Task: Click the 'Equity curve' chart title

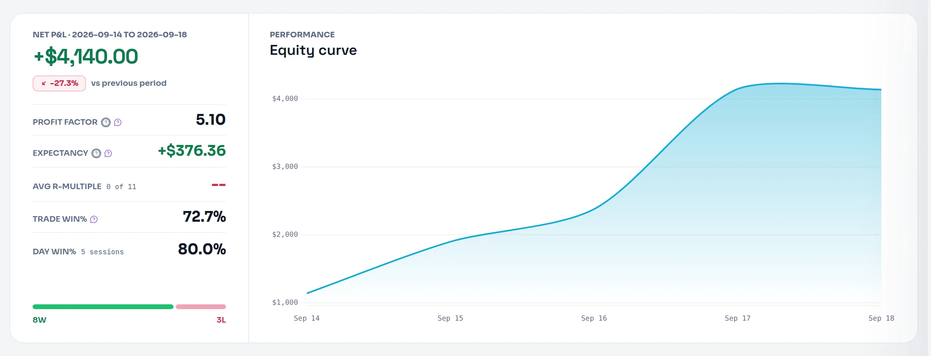Action: pos(314,50)
